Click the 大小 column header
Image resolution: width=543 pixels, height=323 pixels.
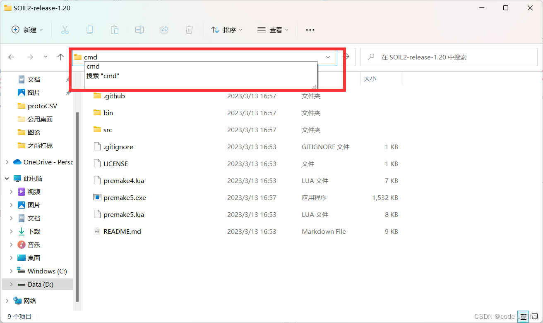(x=370, y=79)
